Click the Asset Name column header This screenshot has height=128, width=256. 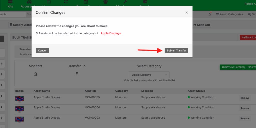coord(42,91)
